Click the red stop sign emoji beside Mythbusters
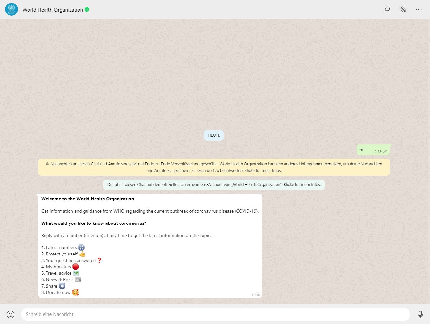430x324 pixels. (x=76, y=267)
